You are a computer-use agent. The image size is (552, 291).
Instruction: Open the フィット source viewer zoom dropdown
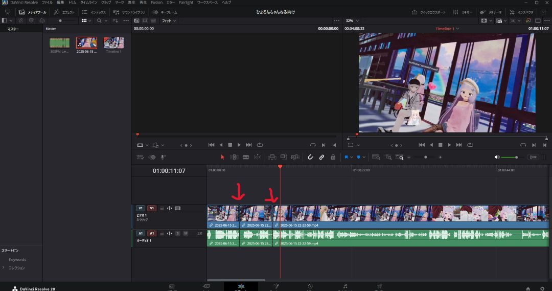click(169, 21)
